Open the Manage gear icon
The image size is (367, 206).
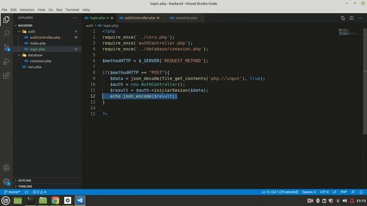coord(6,182)
